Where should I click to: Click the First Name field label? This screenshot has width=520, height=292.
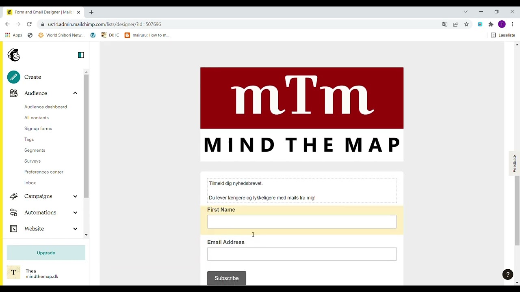pyautogui.click(x=221, y=210)
